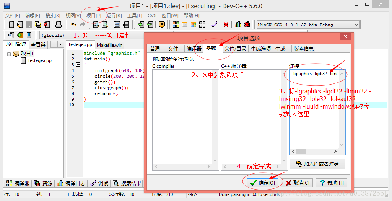Click the Redo arrow icon

click(x=82, y=24)
